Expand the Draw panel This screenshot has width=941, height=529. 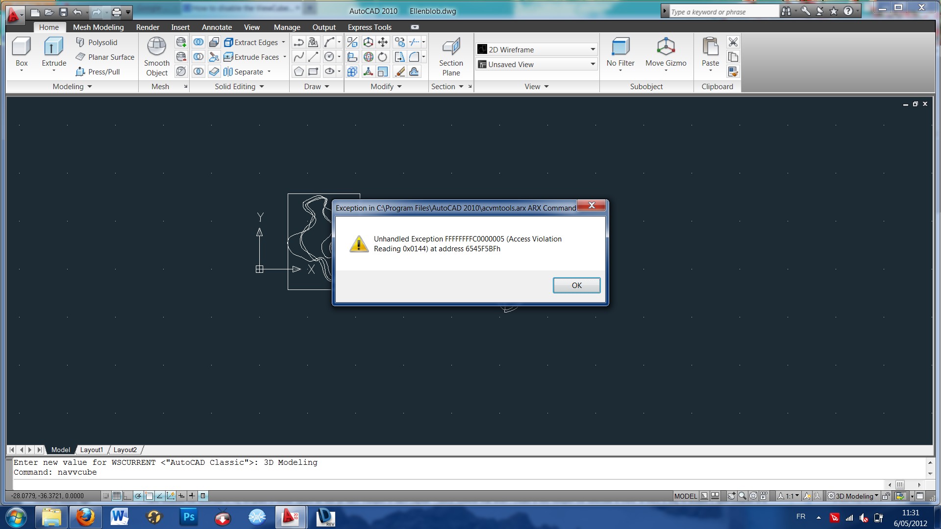click(x=317, y=86)
